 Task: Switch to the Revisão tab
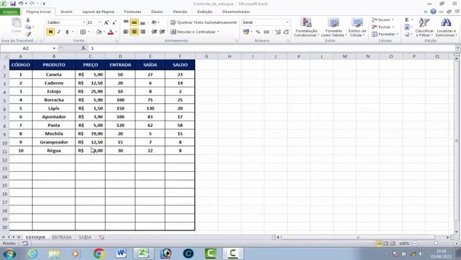[180, 12]
